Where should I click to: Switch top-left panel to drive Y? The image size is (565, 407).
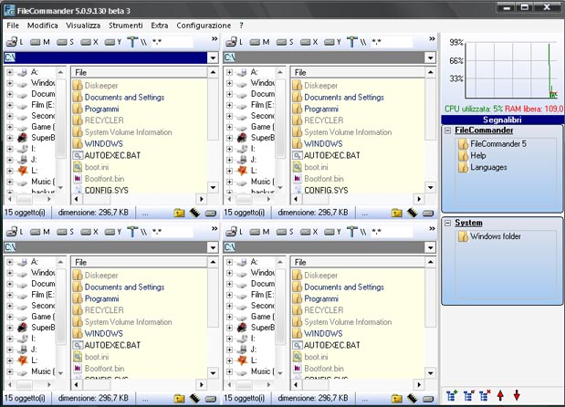point(113,42)
